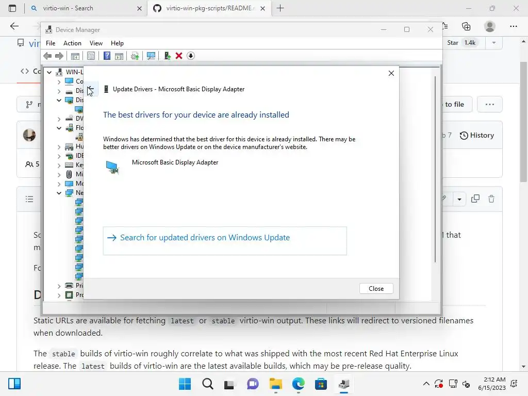Expand the Disk drives node

tap(59, 91)
